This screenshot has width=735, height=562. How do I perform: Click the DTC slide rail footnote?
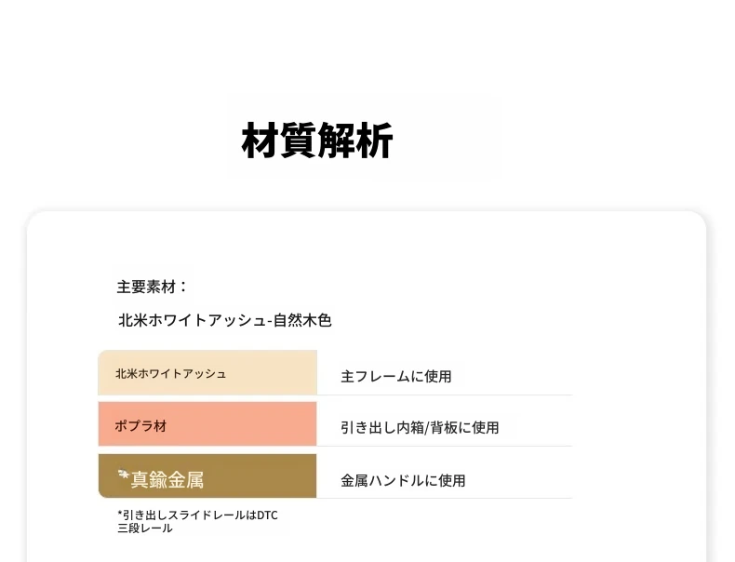pyautogui.click(x=198, y=515)
